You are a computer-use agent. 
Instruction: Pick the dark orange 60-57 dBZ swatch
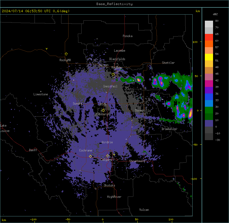tap(209, 44)
